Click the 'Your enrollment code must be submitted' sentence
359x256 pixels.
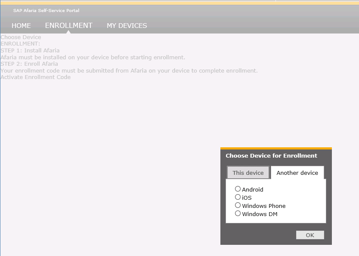point(129,70)
